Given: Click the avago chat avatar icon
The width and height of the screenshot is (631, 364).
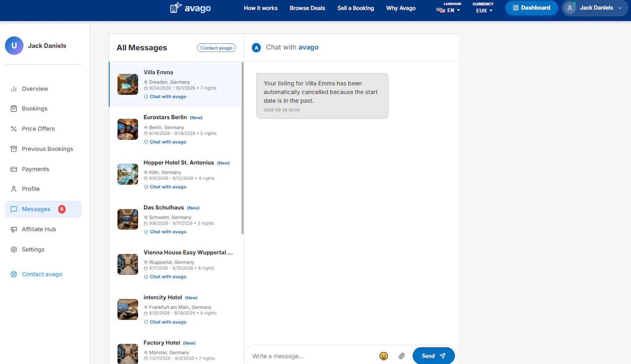Looking at the screenshot, I should pos(256,48).
